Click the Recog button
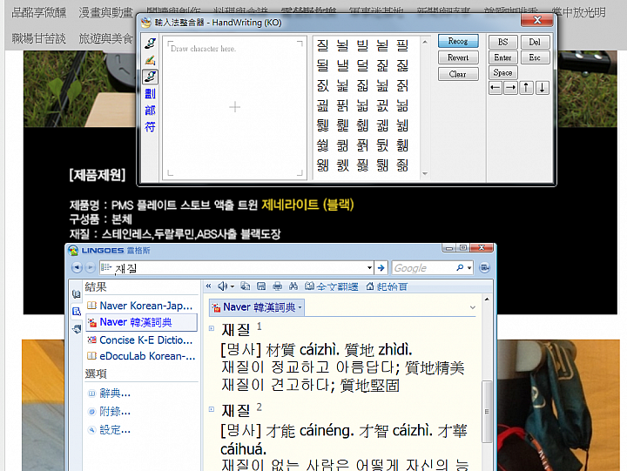This screenshot has height=471, width=627. 458,41
